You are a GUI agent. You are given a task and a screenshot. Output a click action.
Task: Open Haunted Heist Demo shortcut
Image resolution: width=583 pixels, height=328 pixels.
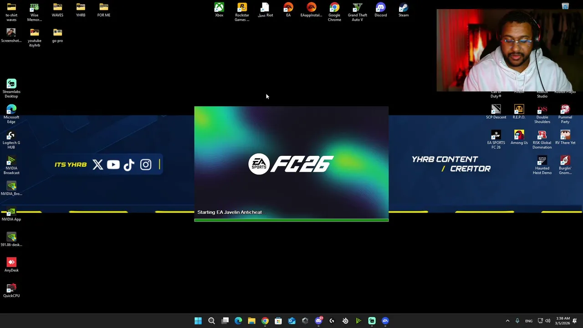[x=542, y=165]
